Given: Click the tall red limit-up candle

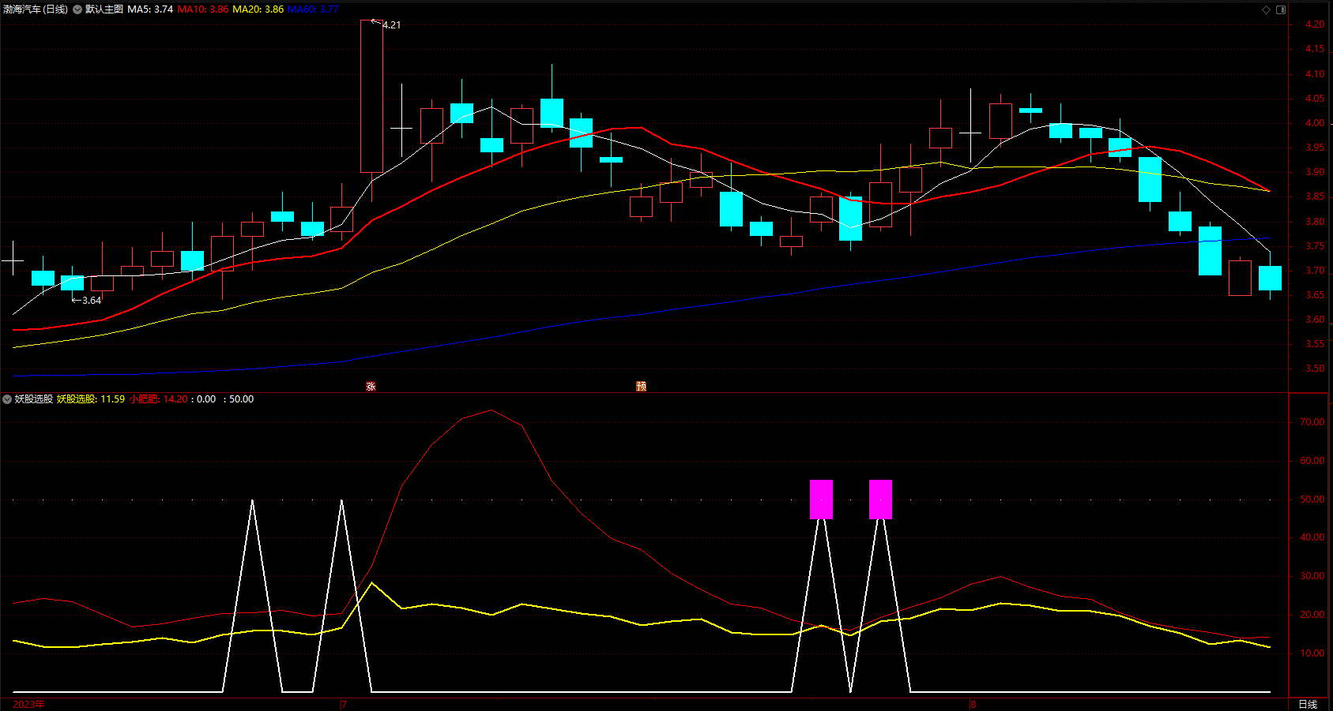Looking at the screenshot, I should (x=371, y=96).
